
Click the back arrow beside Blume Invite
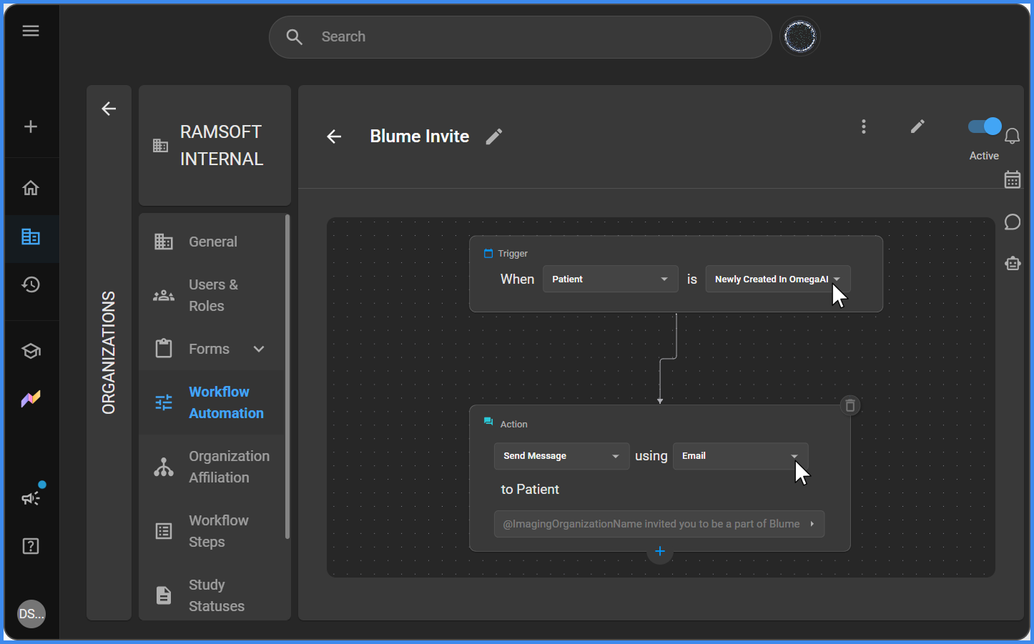(x=334, y=137)
